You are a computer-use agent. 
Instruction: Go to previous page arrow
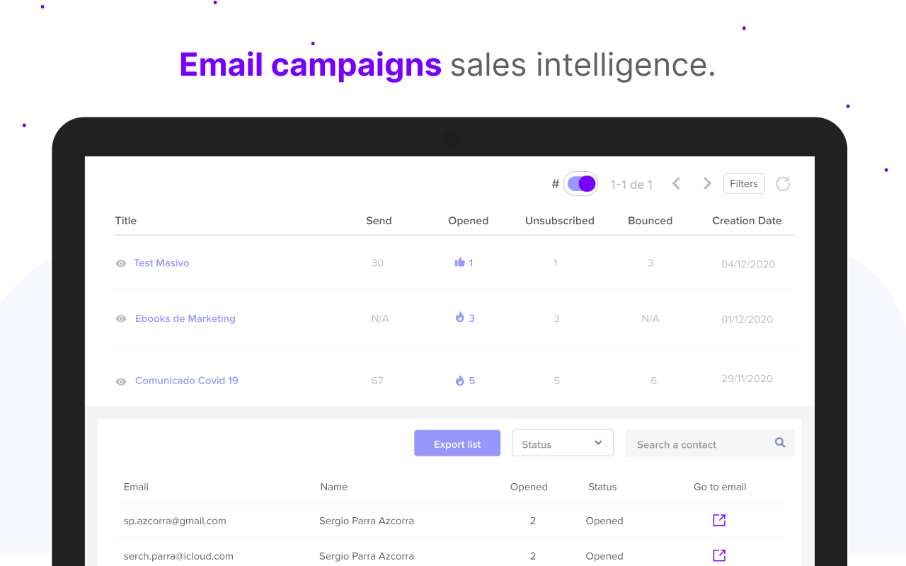click(676, 184)
